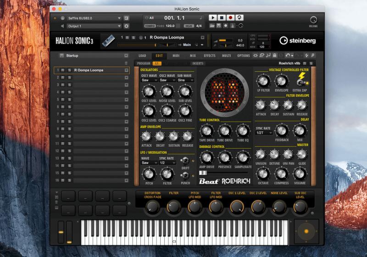Flip the Extra Zap switch
The image size is (367, 257).
coord(301,82)
